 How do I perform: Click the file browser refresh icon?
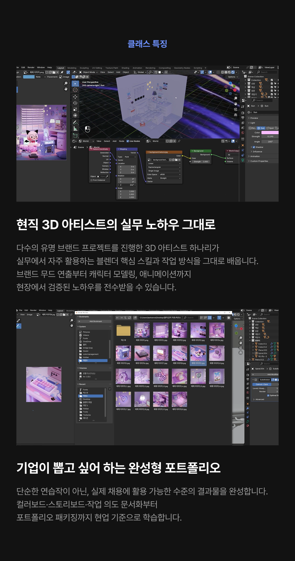[129, 318]
